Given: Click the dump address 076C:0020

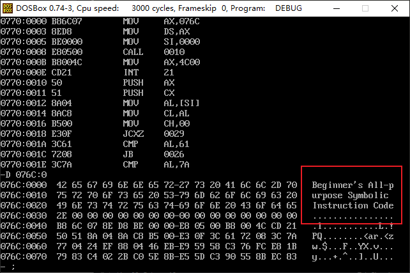Looking at the screenshot, I should (x=24, y=205).
